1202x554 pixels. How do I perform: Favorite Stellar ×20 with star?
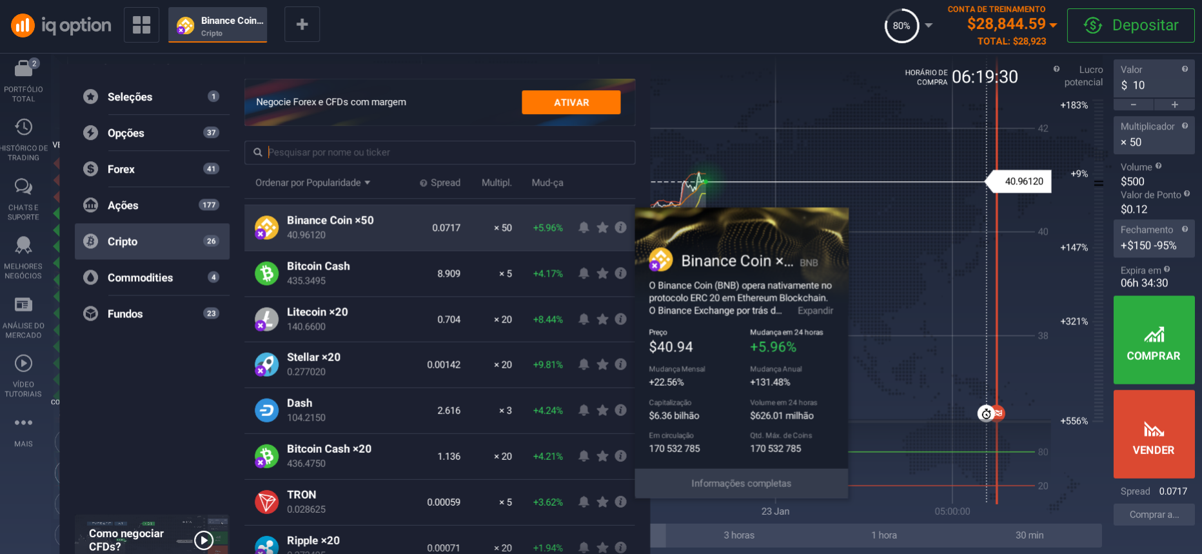pos(602,364)
